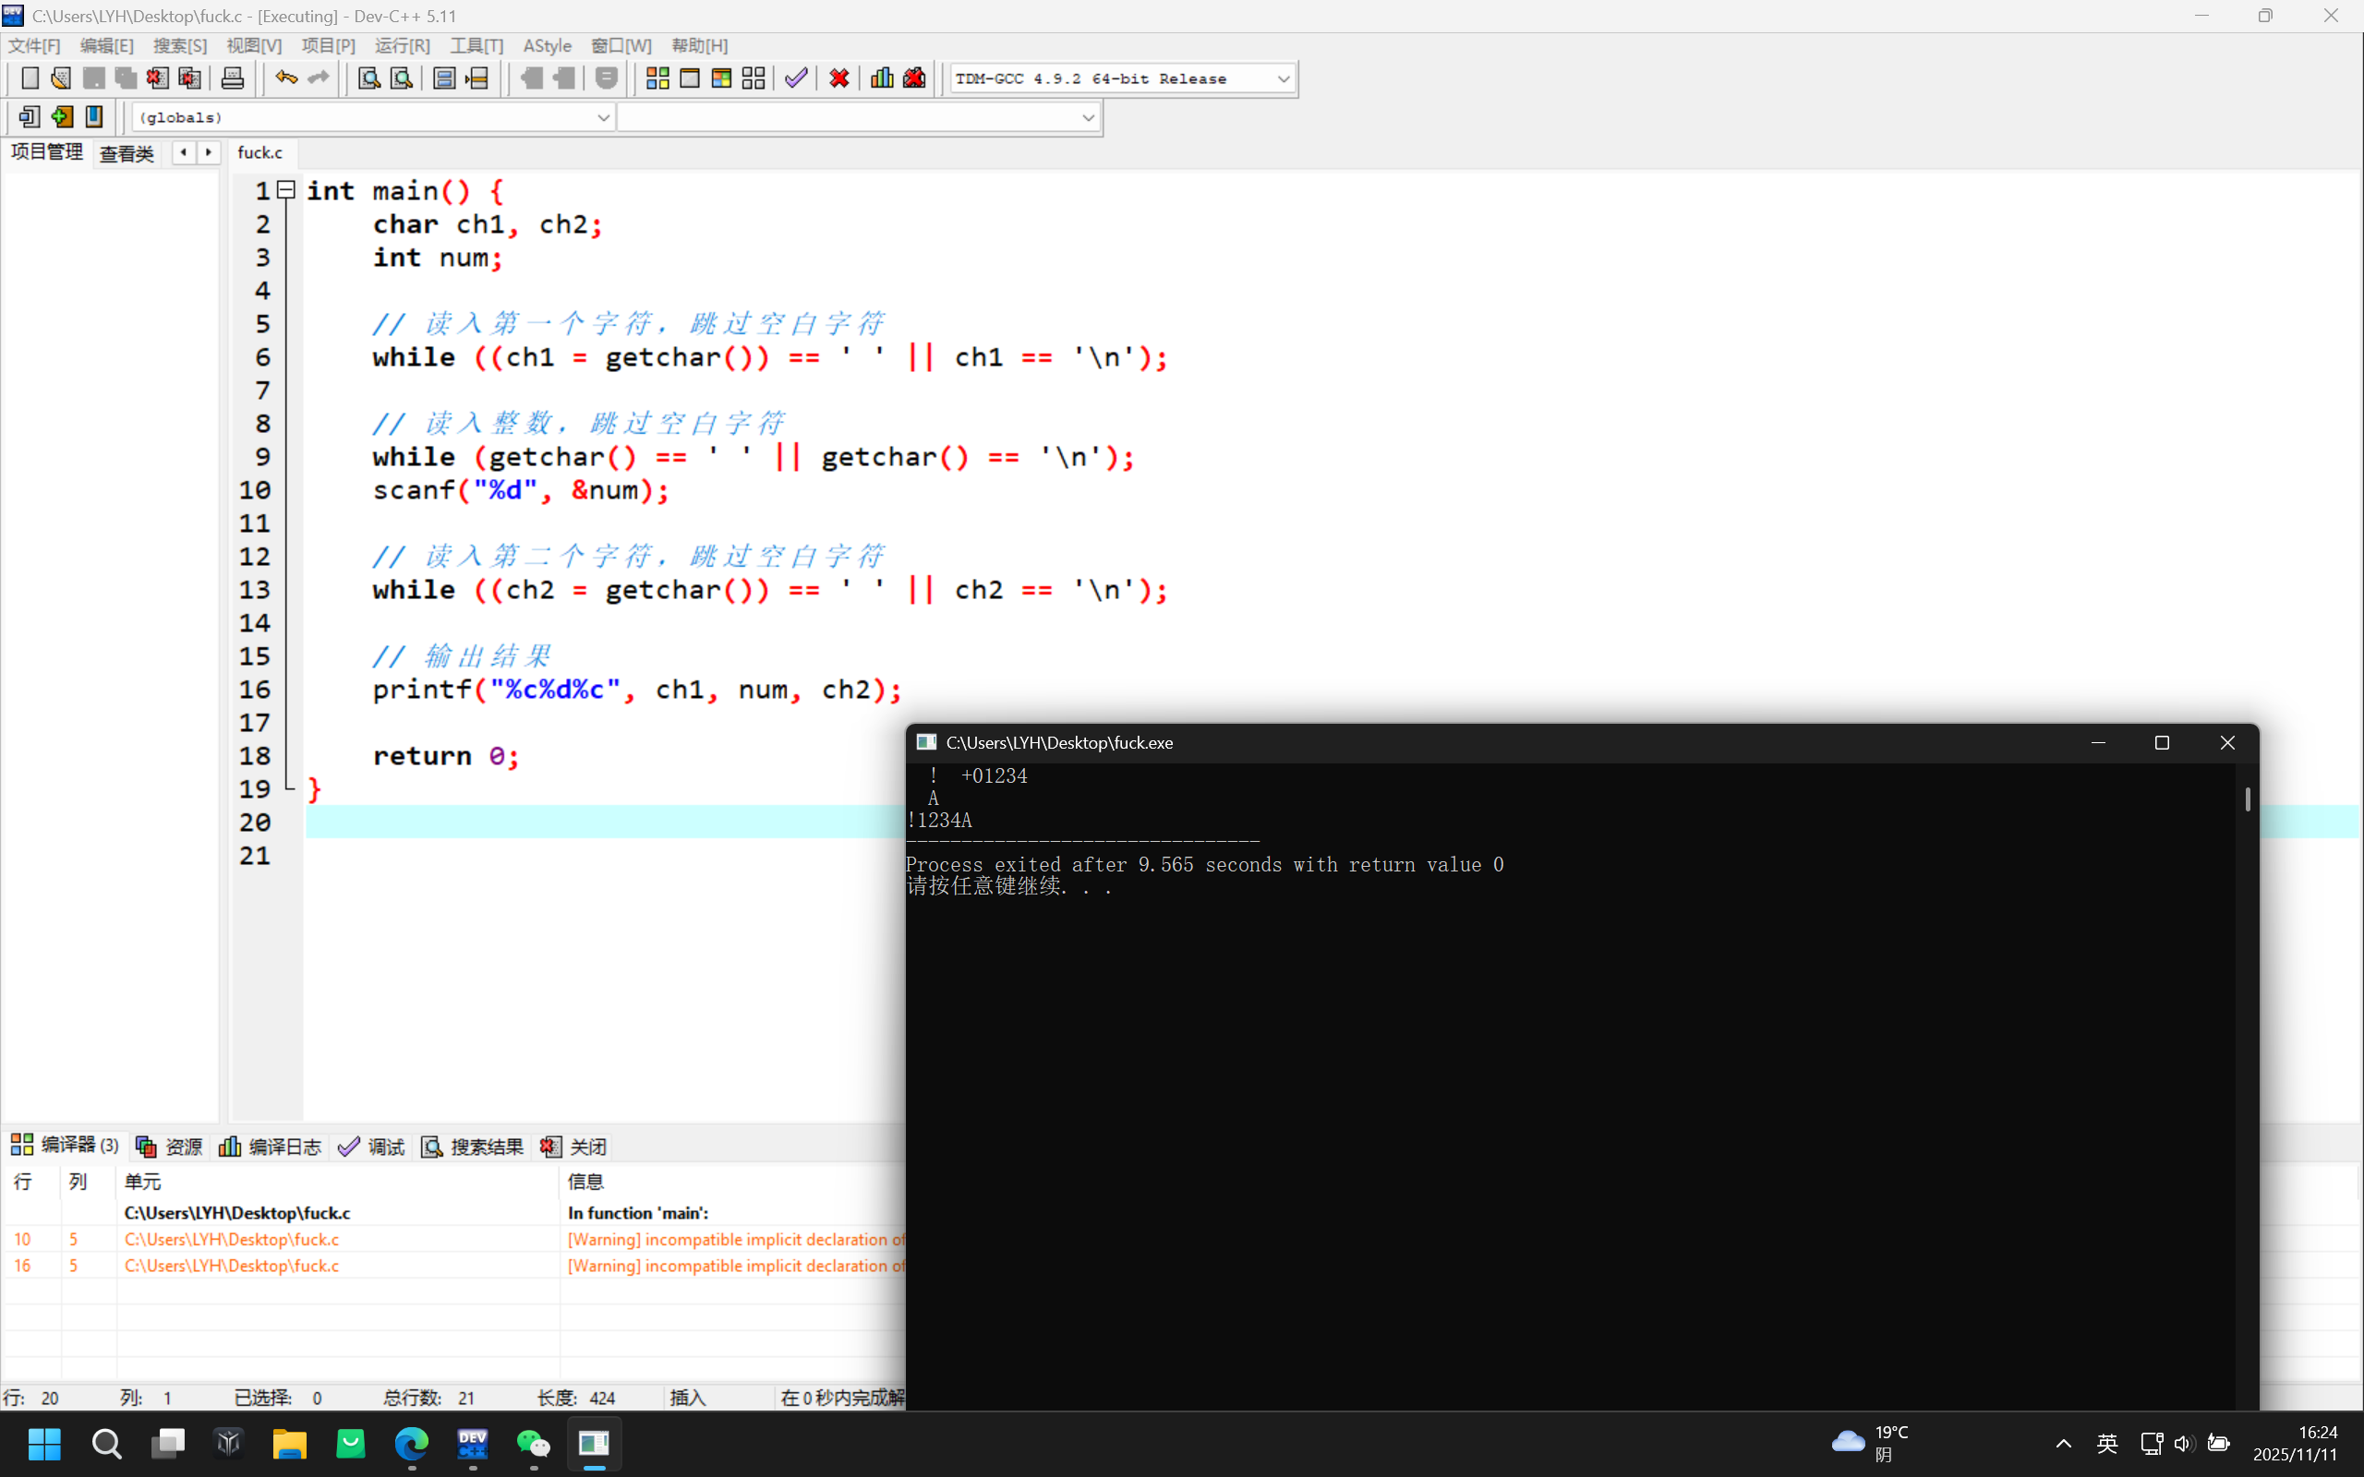2364x1477 pixels.
Task: Click the Undo arrow icon
Action: pos(285,78)
